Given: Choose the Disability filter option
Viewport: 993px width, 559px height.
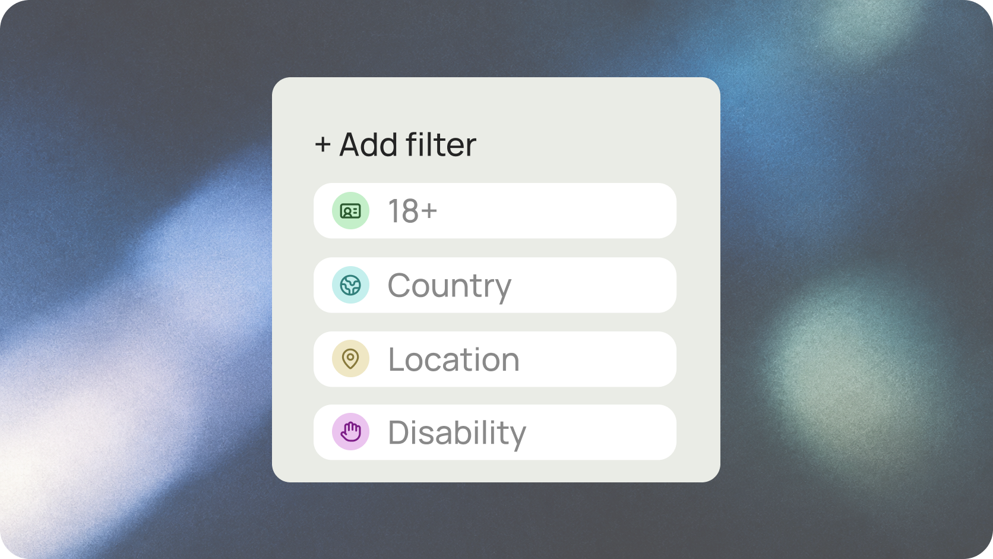Looking at the screenshot, I should (495, 432).
